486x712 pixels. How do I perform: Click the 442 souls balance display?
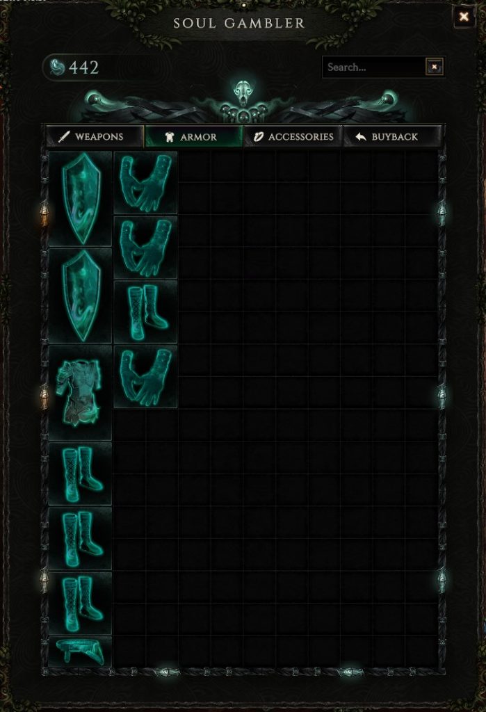[84, 67]
